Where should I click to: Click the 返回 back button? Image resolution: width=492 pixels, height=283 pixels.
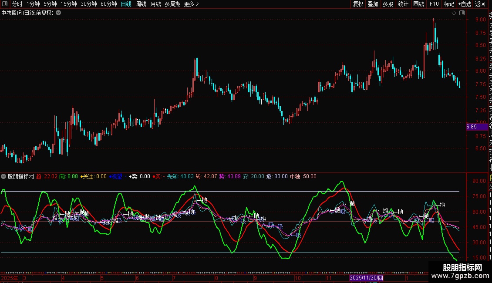click(480, 4)
